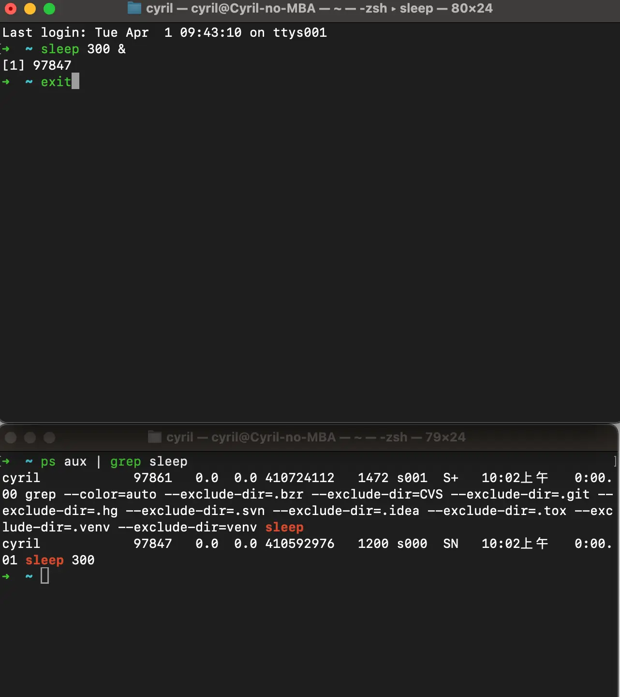The height and width of the screenshot is (697, 620).
Task: Click PID 97861 in the ps output
Action: click(153, 478)
